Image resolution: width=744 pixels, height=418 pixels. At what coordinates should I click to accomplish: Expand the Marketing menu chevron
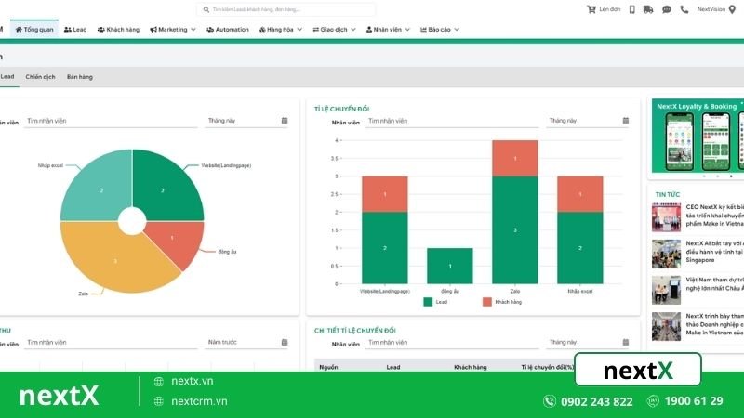[x=193, y=30]
